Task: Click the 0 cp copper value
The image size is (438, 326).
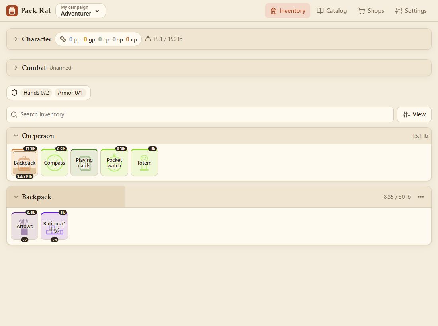Action: (x=131, y=39)
